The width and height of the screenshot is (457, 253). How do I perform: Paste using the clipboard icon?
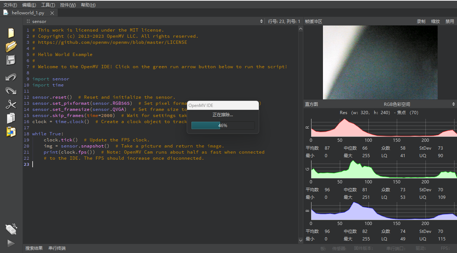(x=11, y=132)
